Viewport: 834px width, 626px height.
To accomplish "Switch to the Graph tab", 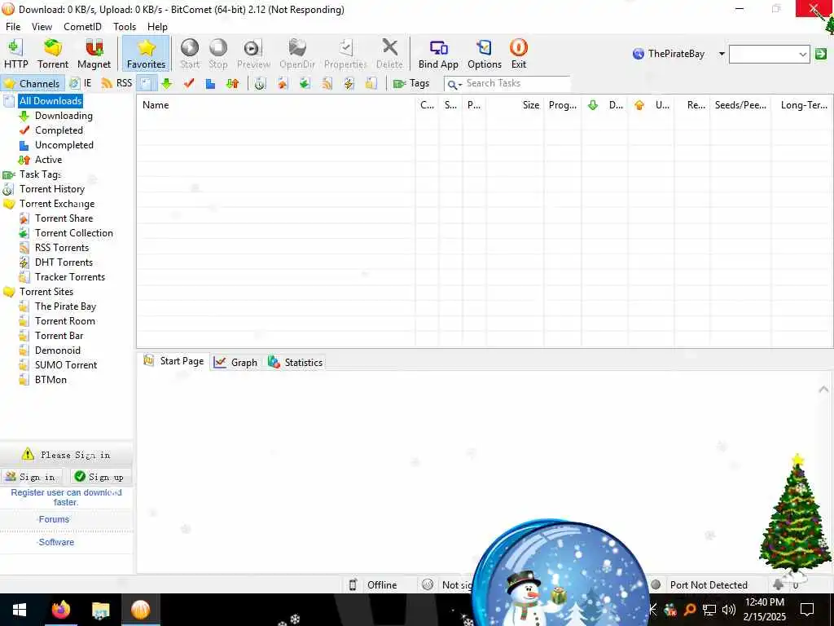I will (x=235, y=363).
